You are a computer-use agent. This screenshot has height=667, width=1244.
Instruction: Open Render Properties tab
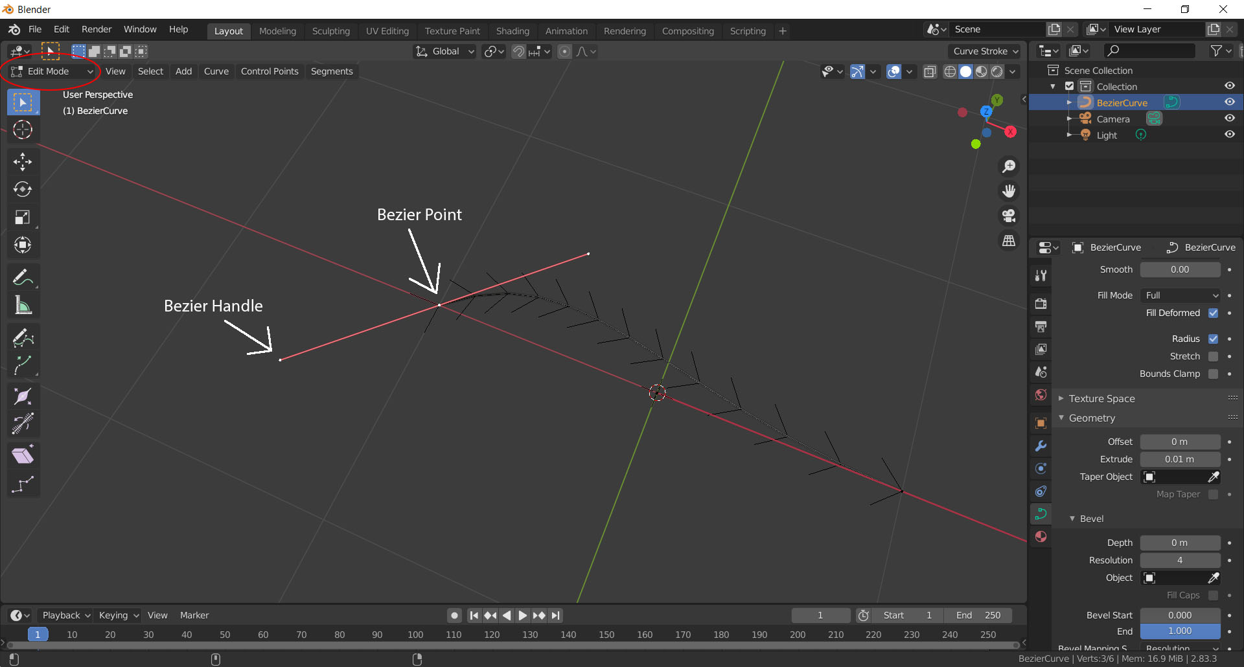point(1041,302)
